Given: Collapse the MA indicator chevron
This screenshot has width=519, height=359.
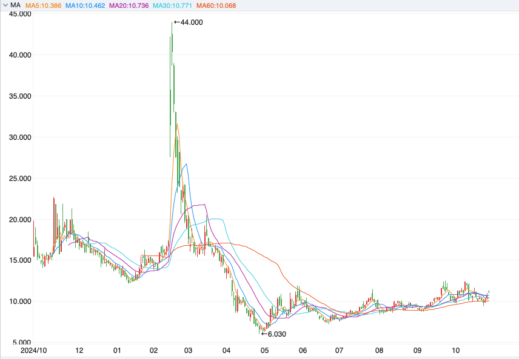Looking at the screenshot, I should point(5,5).
